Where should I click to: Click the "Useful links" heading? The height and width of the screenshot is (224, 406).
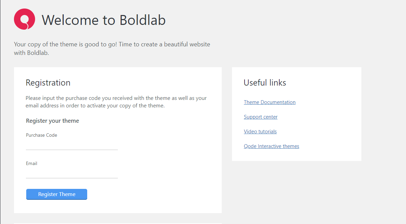click(265, 83)
